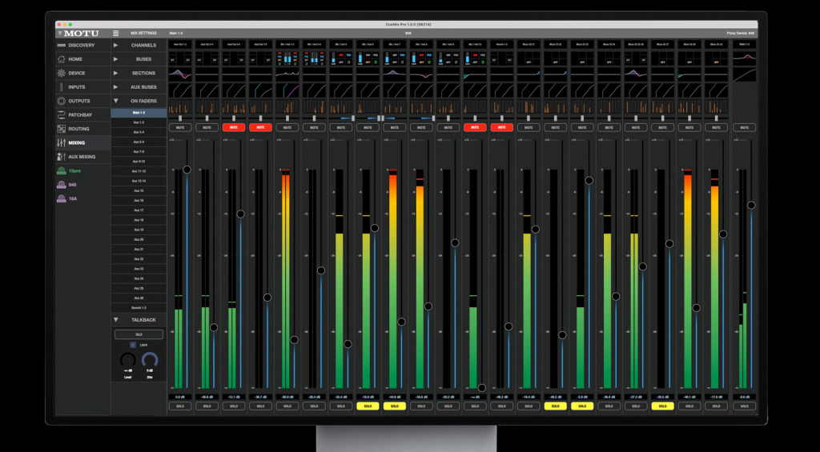
Task: Select the 16A device icon
Action: (61, 198)
